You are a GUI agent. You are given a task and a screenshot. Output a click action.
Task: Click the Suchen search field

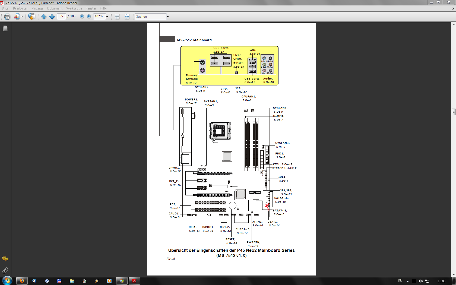point(150,17)
